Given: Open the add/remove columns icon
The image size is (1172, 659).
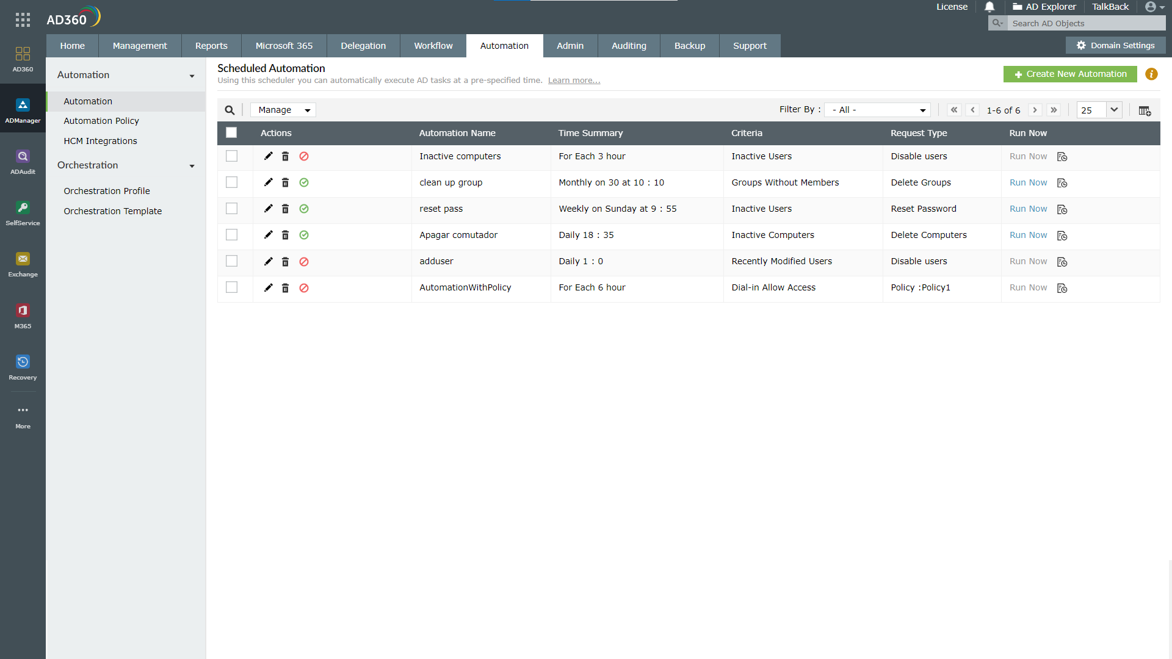Looking at the screenshot, I should coord(1145,110).
